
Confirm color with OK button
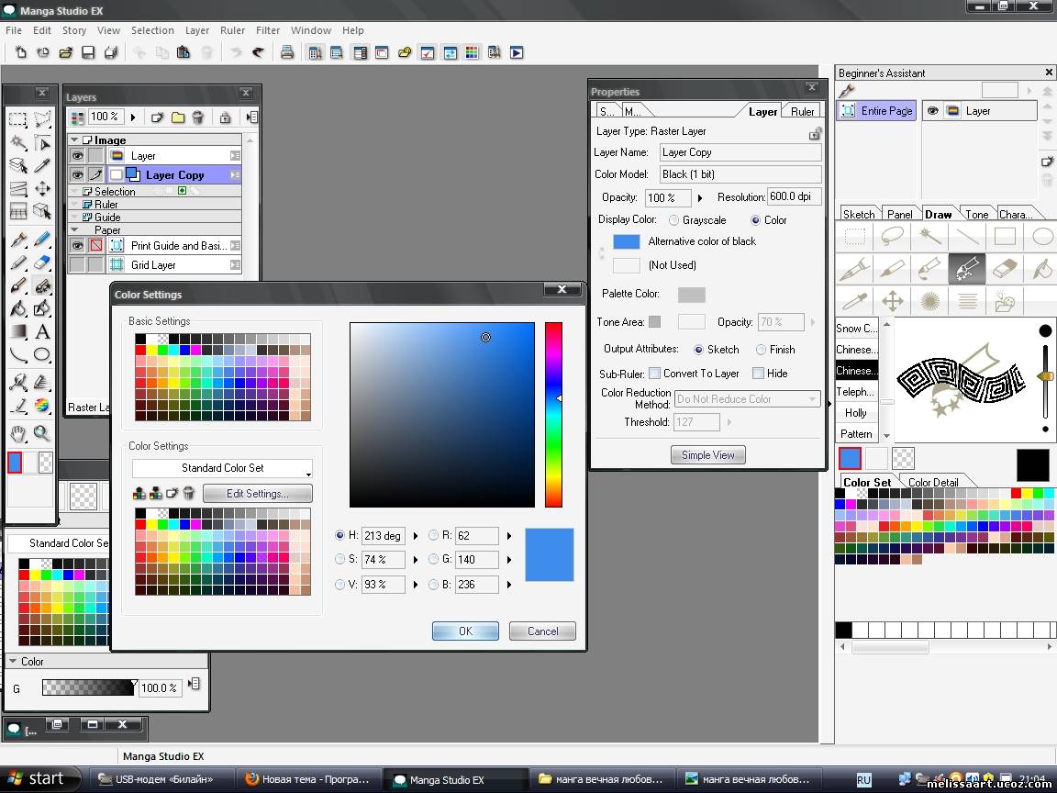(x=466, y=631)
